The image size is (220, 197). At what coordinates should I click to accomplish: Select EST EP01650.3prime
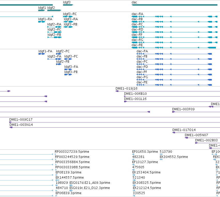(x=133, y=155)
